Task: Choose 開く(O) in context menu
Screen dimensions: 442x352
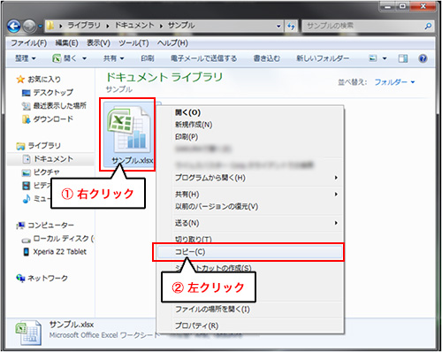Action: (x=188, y=112)
